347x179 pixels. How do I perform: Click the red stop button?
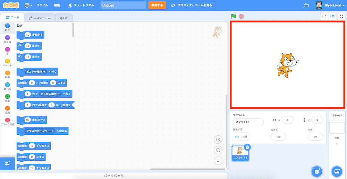(x=242, y=16)
